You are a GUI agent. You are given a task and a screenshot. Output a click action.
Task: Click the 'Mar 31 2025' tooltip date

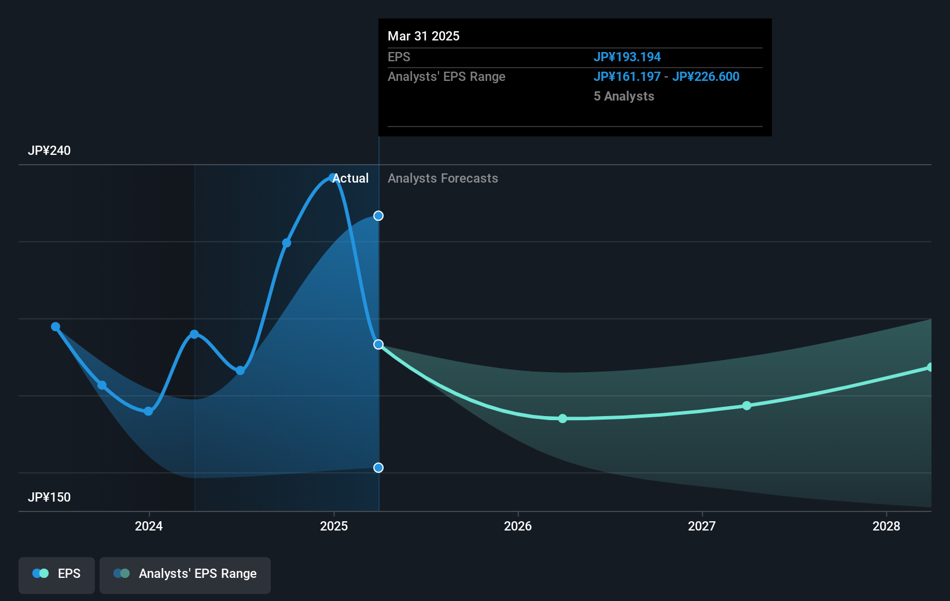(424, 36)
